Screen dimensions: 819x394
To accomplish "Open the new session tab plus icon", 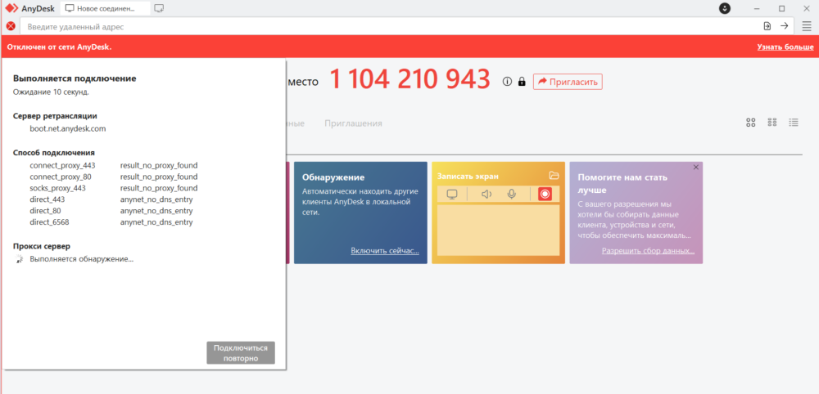I will point(160,8).
